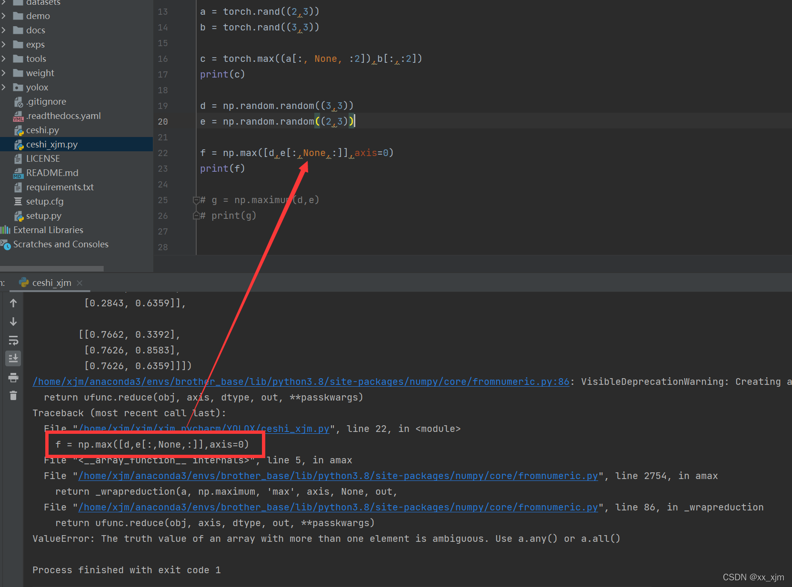Expand the weight folder chevron
This screenshot has width=792, height=587.
click(4, 73)
